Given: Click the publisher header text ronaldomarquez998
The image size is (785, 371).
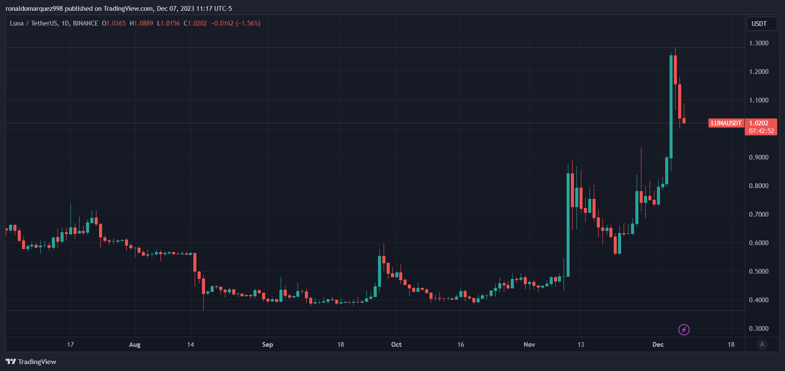Looking at the screenshot, I should coord(34,8).
